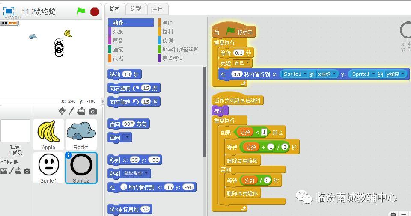This screenshot has height=216, width=411.
Task: Paint a new backdrop under 新建背景
Action: pyautogui.click(x=12, y=171)
